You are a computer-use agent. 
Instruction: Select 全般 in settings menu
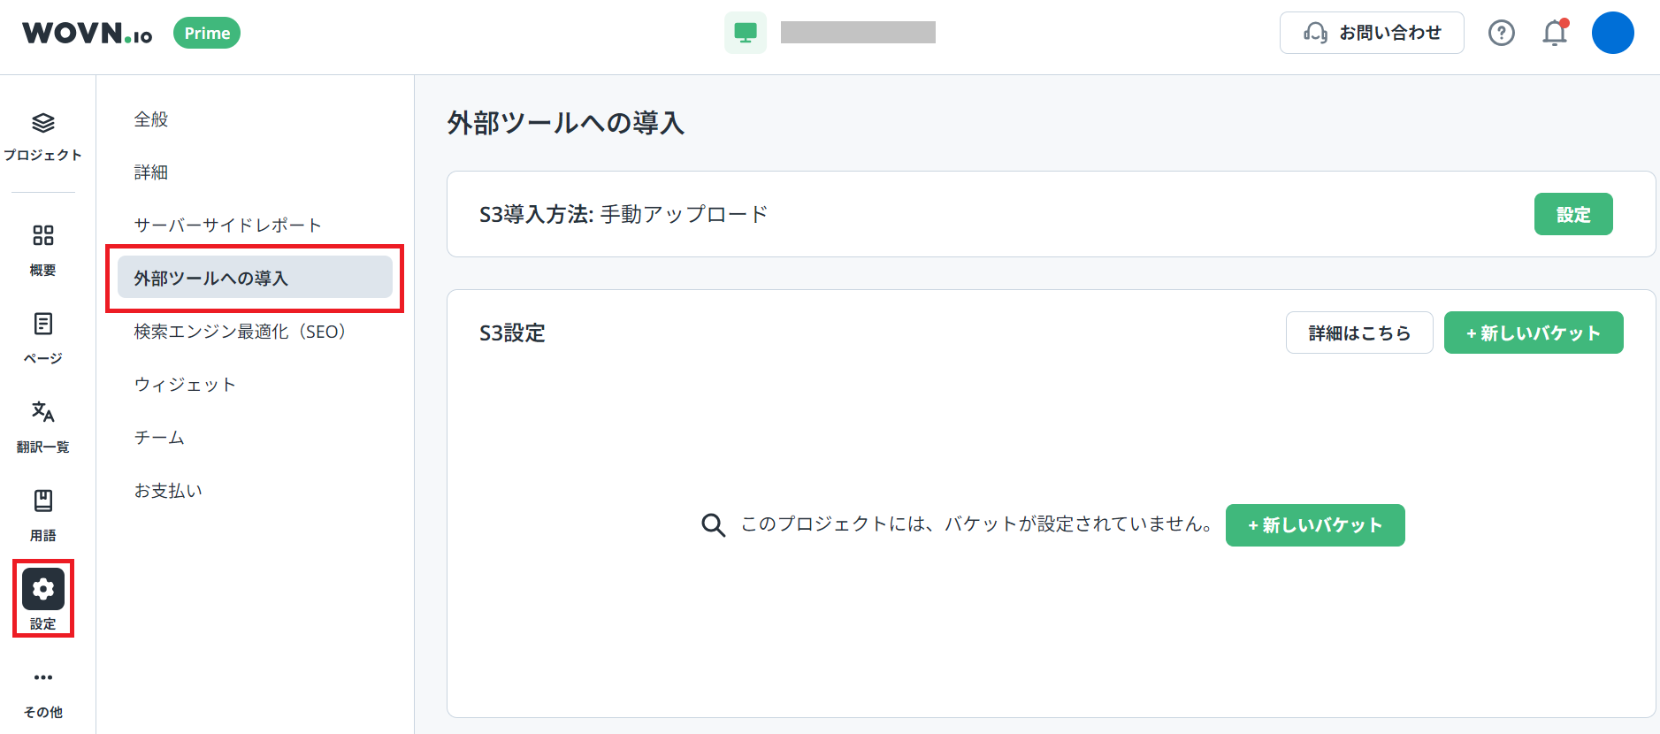[x=151, y=119]
